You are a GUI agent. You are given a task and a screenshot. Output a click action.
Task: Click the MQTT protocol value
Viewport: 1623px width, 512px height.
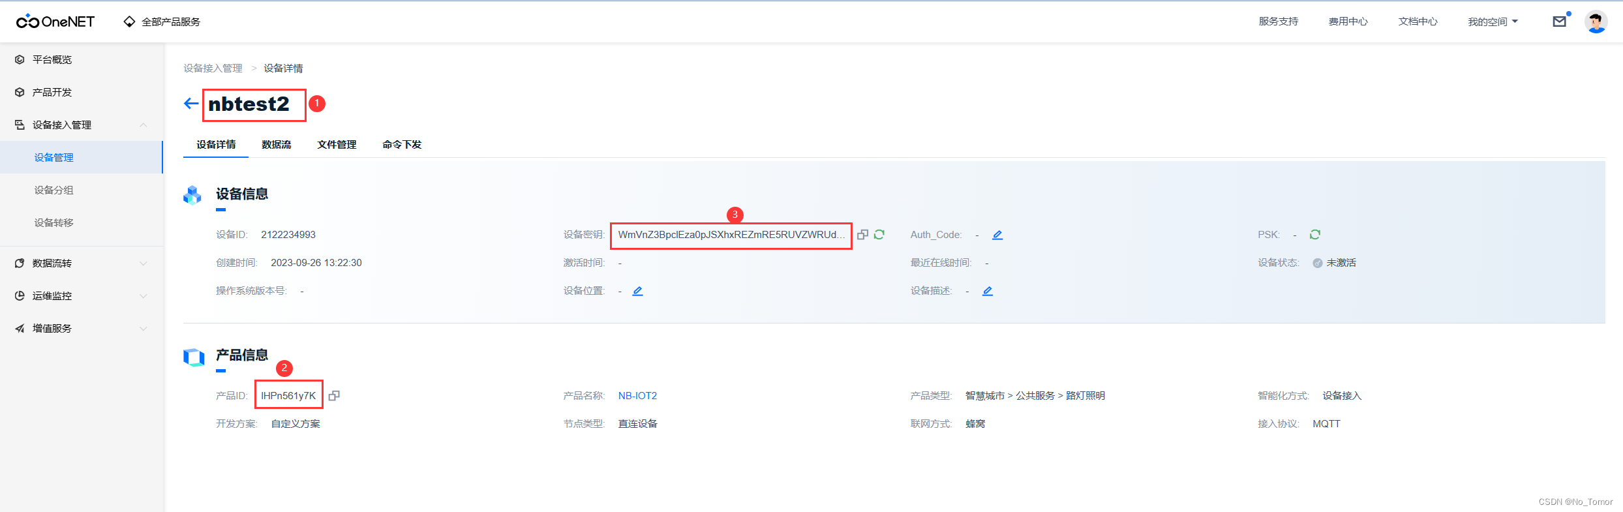click(1326, 424)
